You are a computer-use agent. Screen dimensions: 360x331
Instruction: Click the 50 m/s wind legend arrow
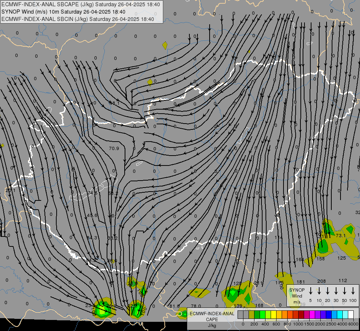pos(345,291)
